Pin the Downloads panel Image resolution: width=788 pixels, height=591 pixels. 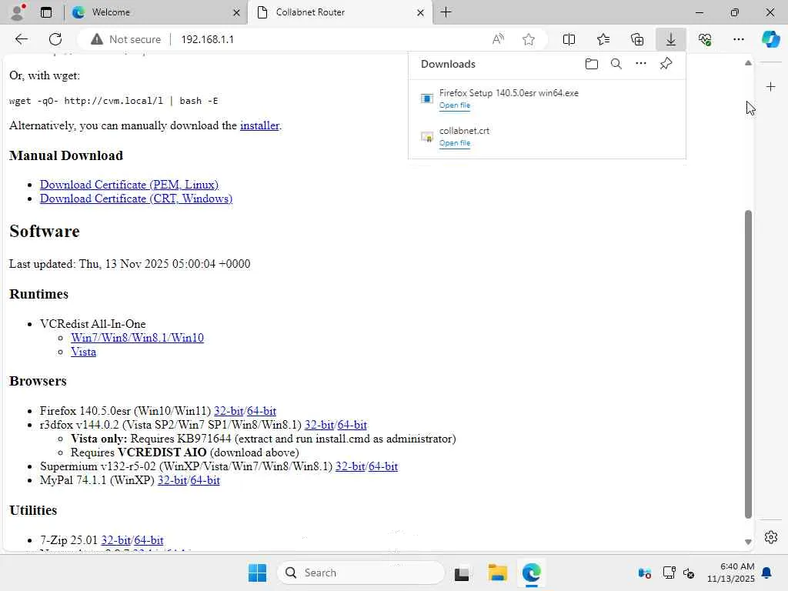coord(666,64)
